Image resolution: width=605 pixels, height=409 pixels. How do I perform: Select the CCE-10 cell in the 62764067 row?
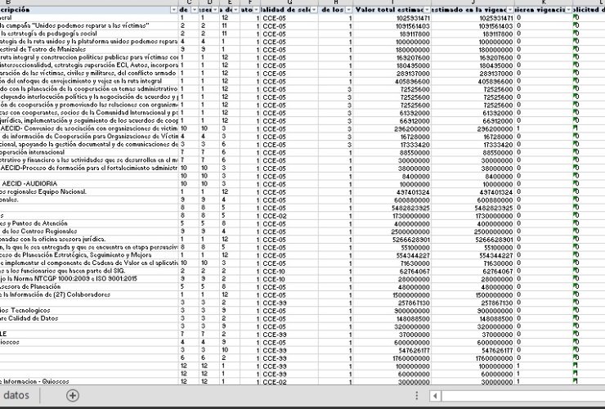[289, 271]
